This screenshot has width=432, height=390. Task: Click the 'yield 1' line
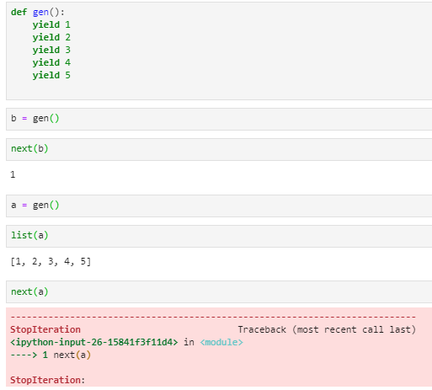(x=51, y=24)
